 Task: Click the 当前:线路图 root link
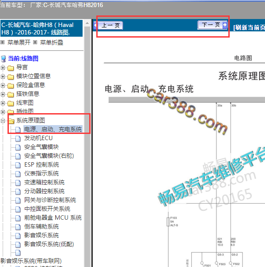(23, 58)
